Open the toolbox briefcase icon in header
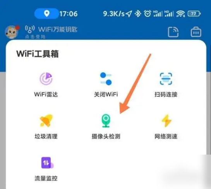Screen dimensions: 211x189 [x=196, y=32]
